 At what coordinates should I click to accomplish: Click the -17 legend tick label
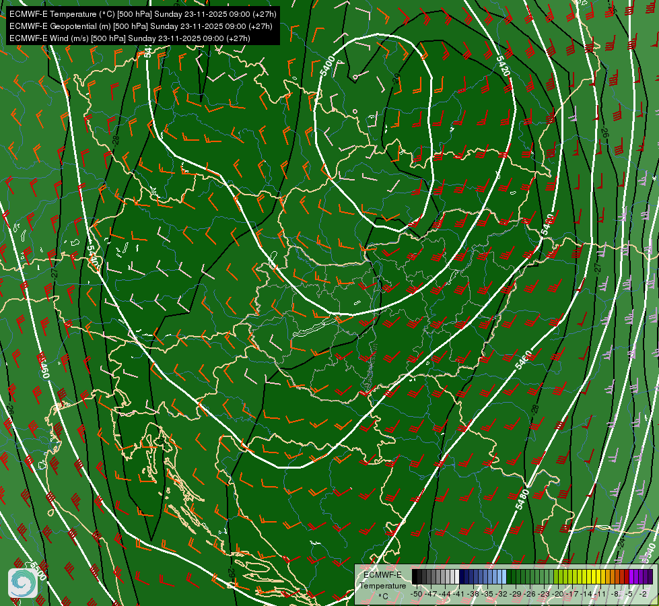point(572,594)
